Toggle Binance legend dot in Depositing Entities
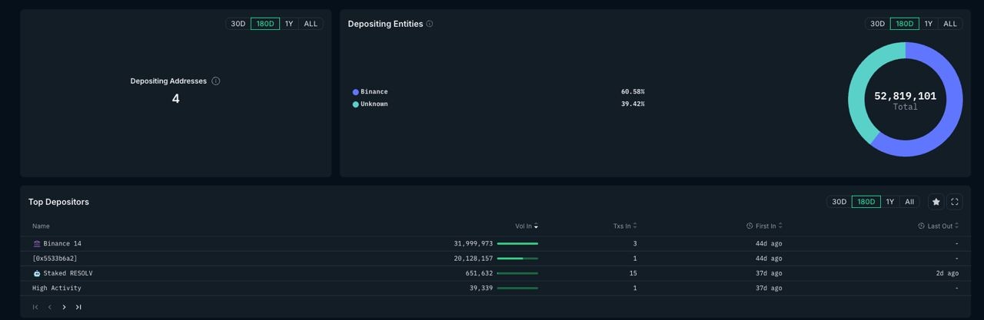 pos(355,92)
